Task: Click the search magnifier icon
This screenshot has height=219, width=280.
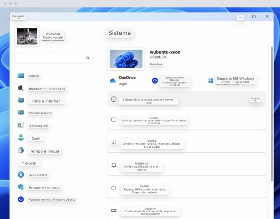Action: (88, 58)
